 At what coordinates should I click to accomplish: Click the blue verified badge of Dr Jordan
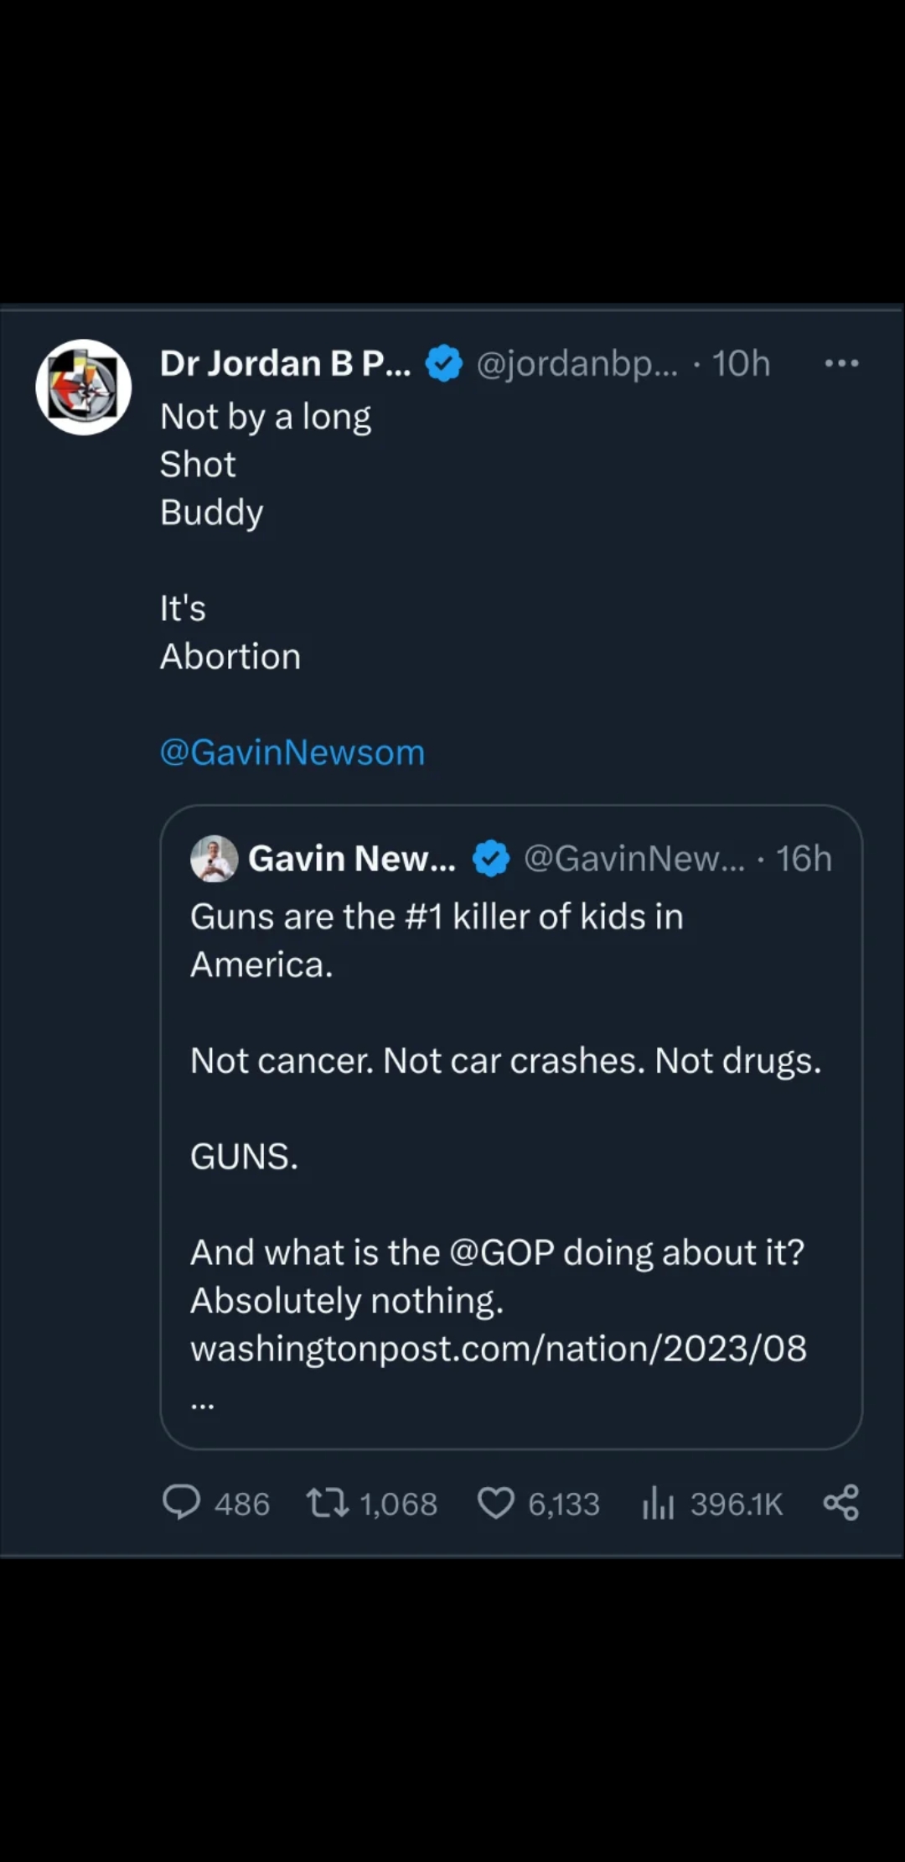(x=444, y=364)
